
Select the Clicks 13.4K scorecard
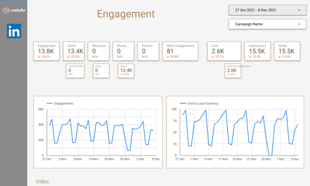74,51
